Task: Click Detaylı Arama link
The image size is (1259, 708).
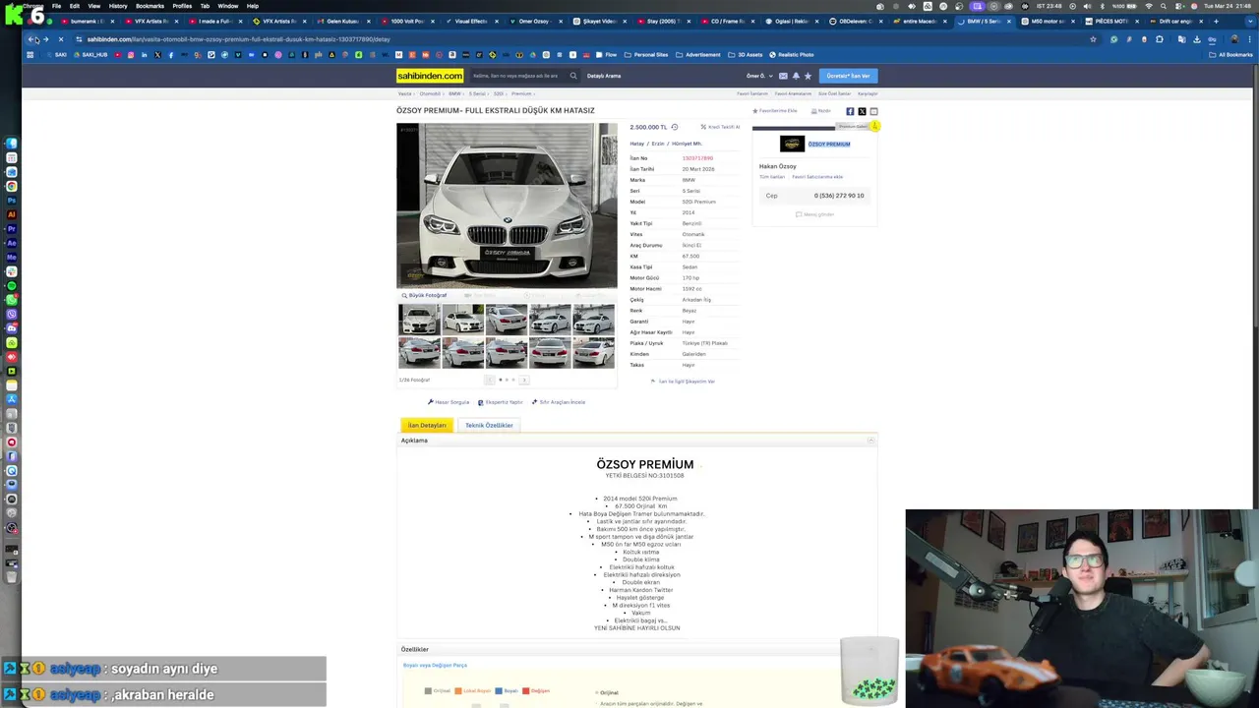Action: [x=604, y=76]
